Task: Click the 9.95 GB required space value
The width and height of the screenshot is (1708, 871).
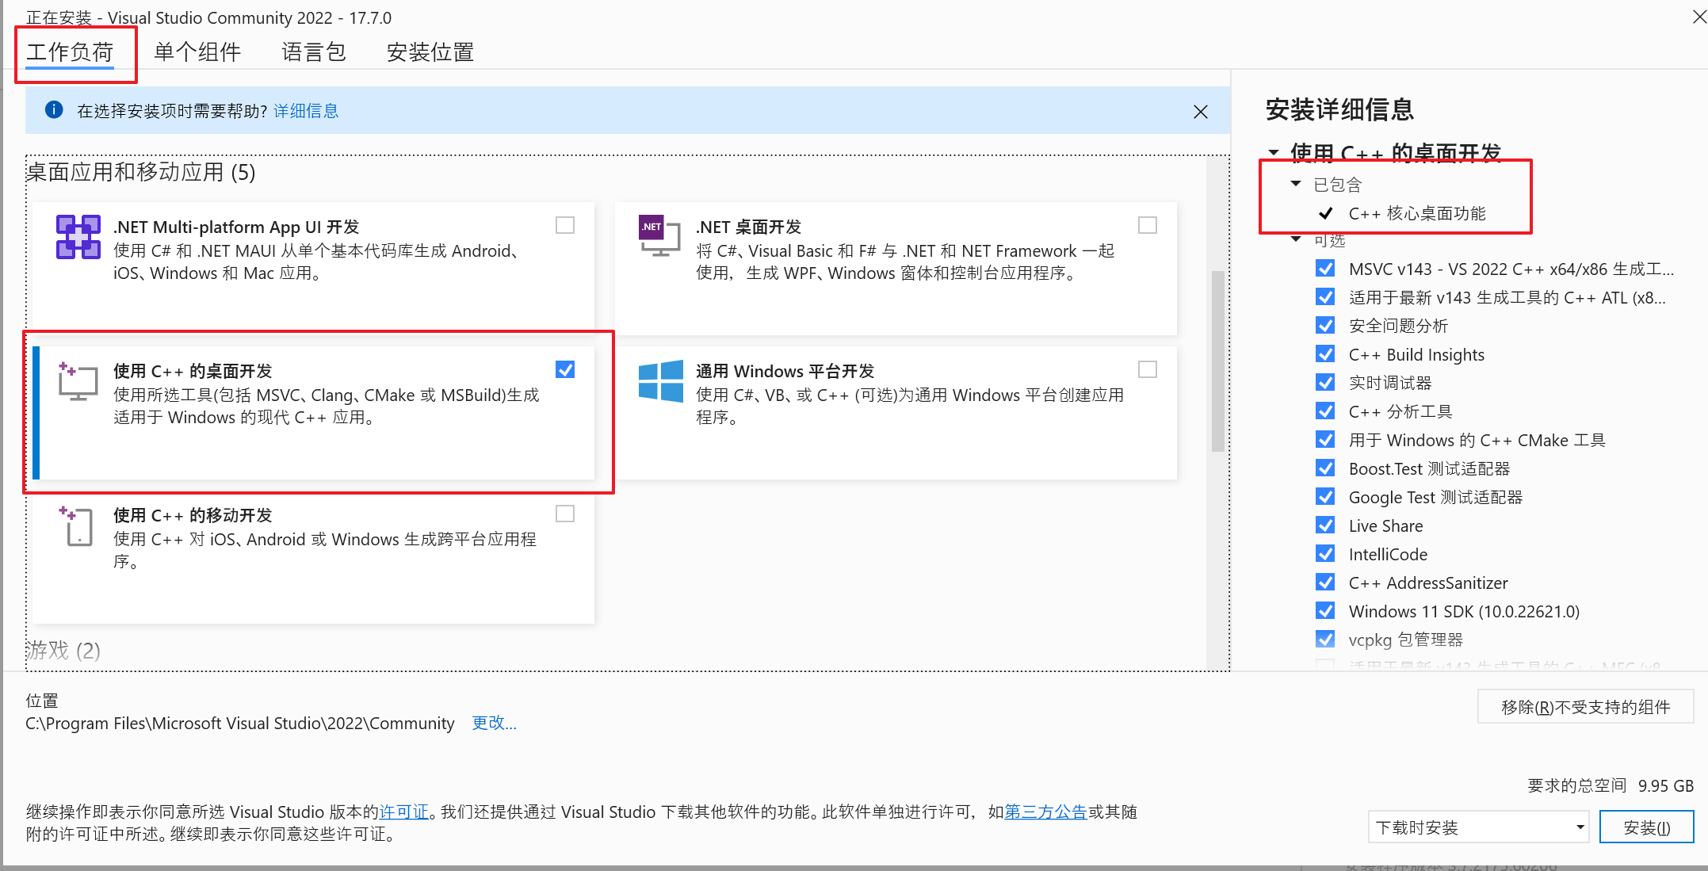Action: [1666, 785]
